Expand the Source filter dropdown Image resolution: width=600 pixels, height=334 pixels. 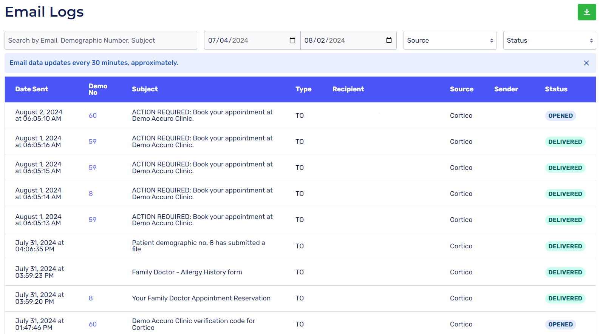pos(450,40)
